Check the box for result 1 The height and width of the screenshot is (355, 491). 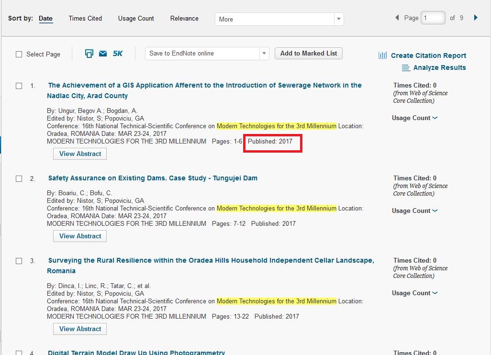coord(19,86)
